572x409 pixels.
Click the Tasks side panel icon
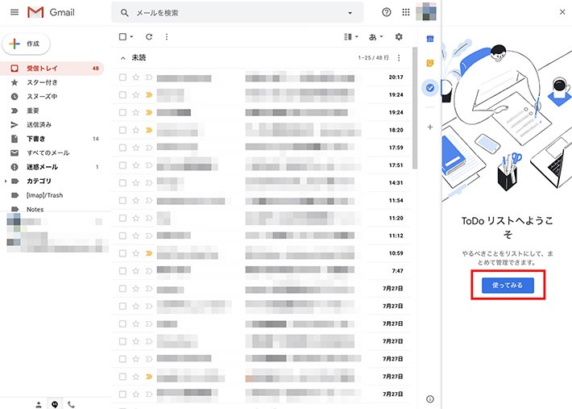tap(430, 88)
